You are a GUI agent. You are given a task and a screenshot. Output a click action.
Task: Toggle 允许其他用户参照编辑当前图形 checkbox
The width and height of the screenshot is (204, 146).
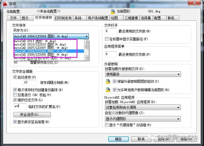(114, 90)
